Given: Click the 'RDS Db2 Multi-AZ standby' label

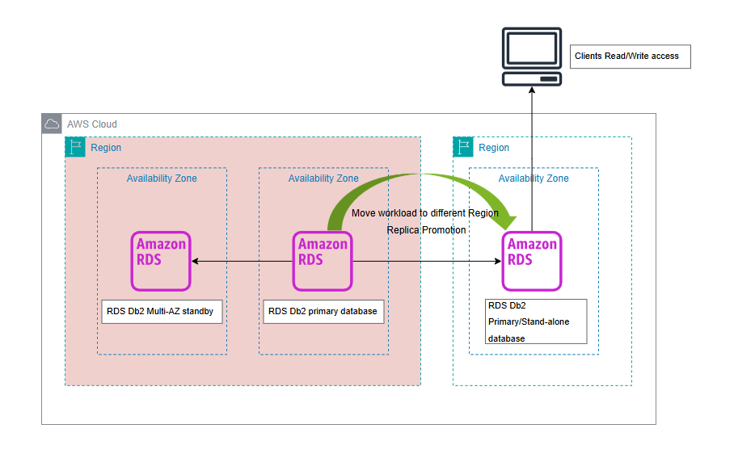Looking at the screenshot, I should [x=162, y=312].
